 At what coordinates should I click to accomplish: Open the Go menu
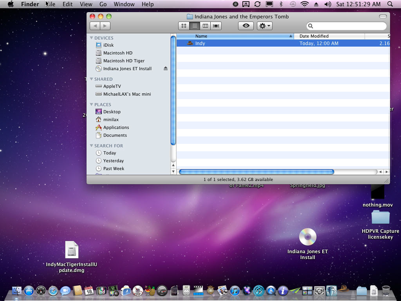pos(103,4)
